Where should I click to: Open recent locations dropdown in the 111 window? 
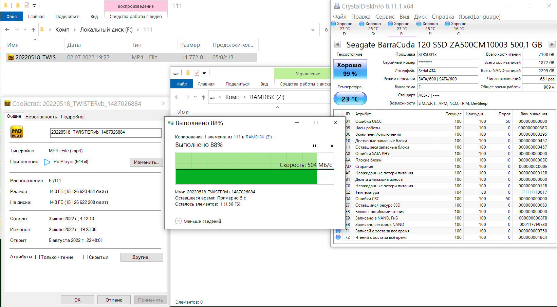pyautogui.click(x=25, y=30)
